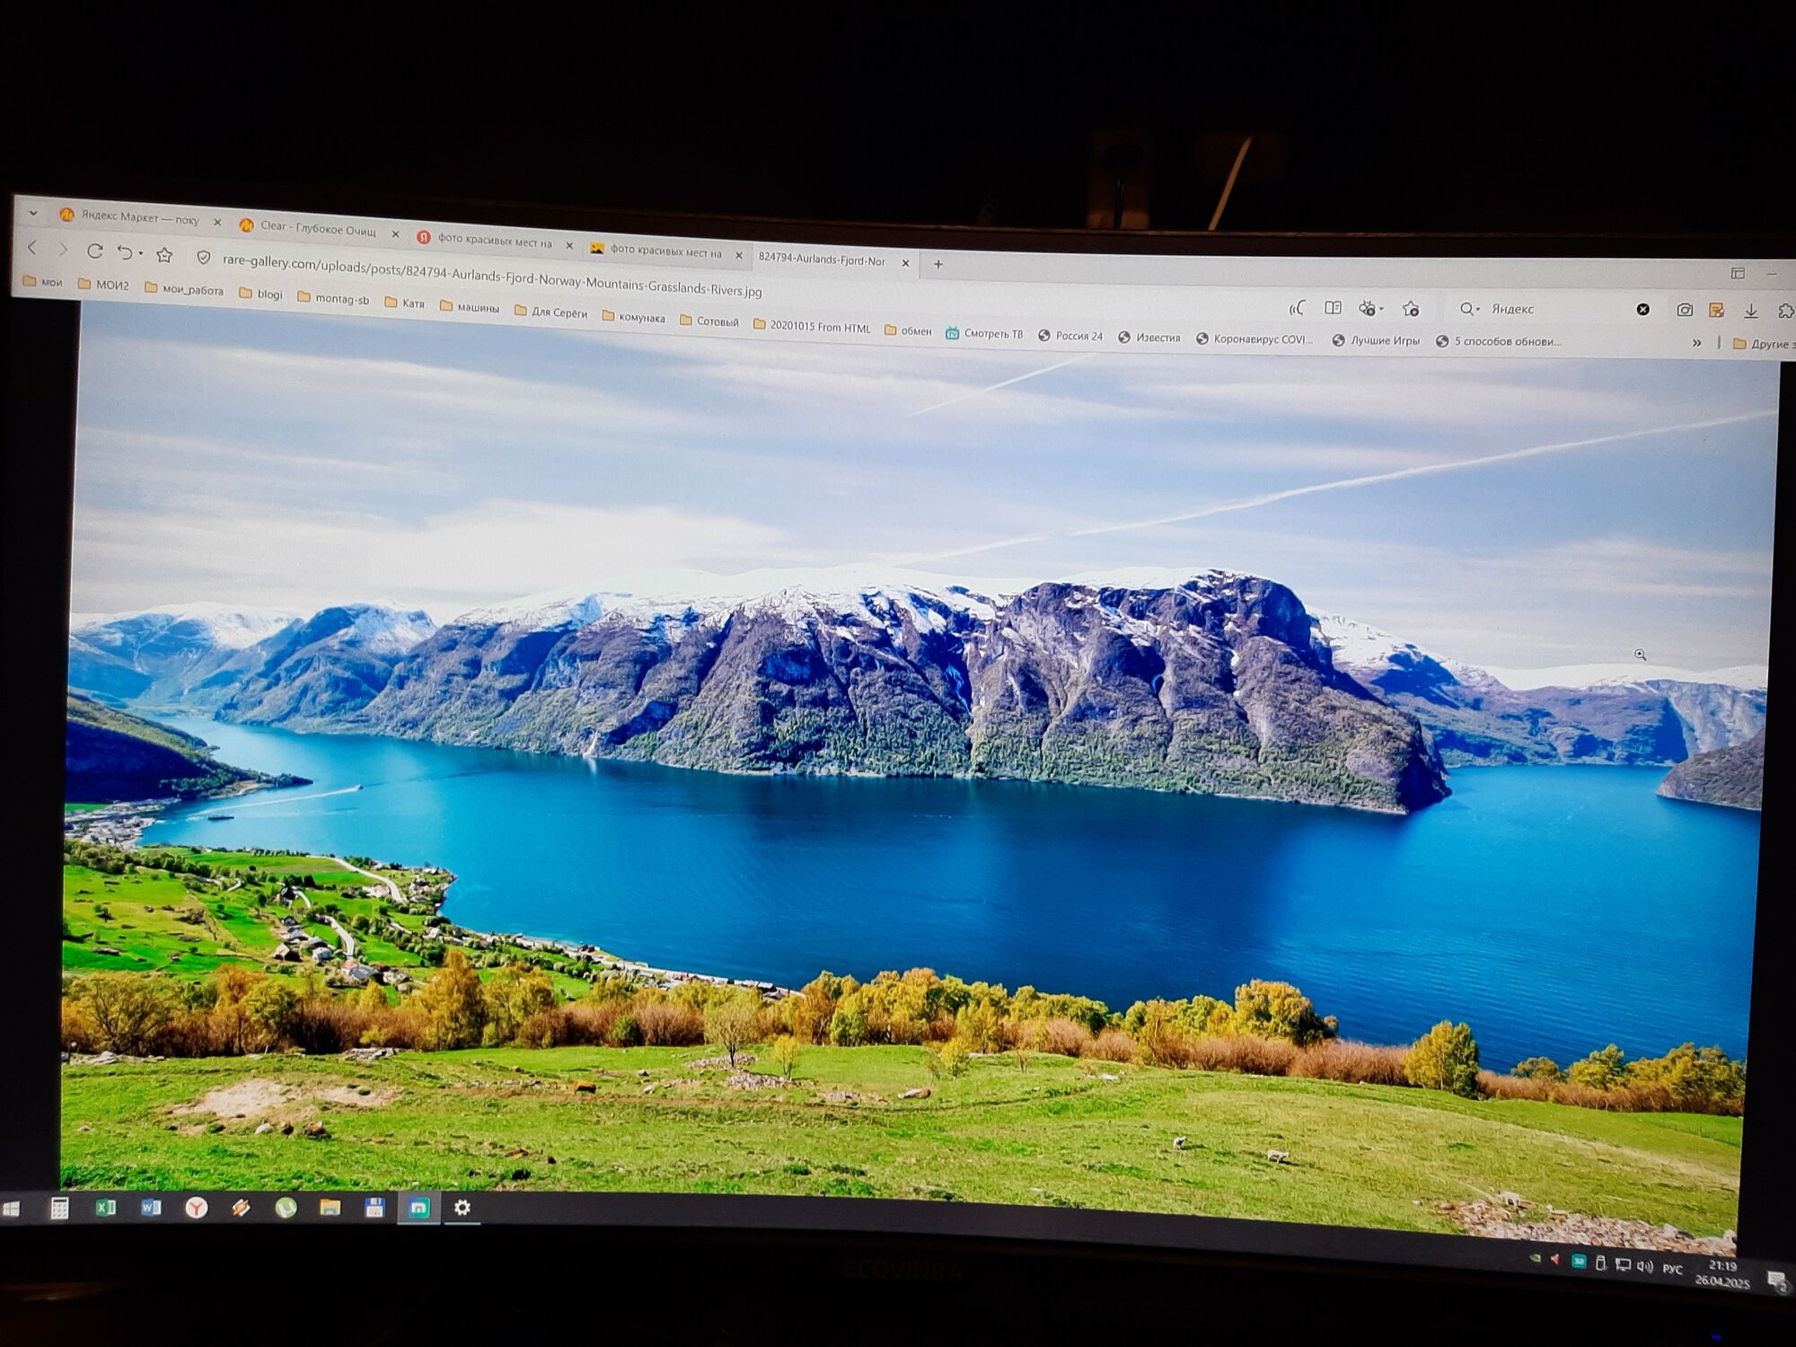The width and height of the screenshot is (1796, 1347).
Task: Switch to the first фото красивых мест tab
Action: [485, 241]
